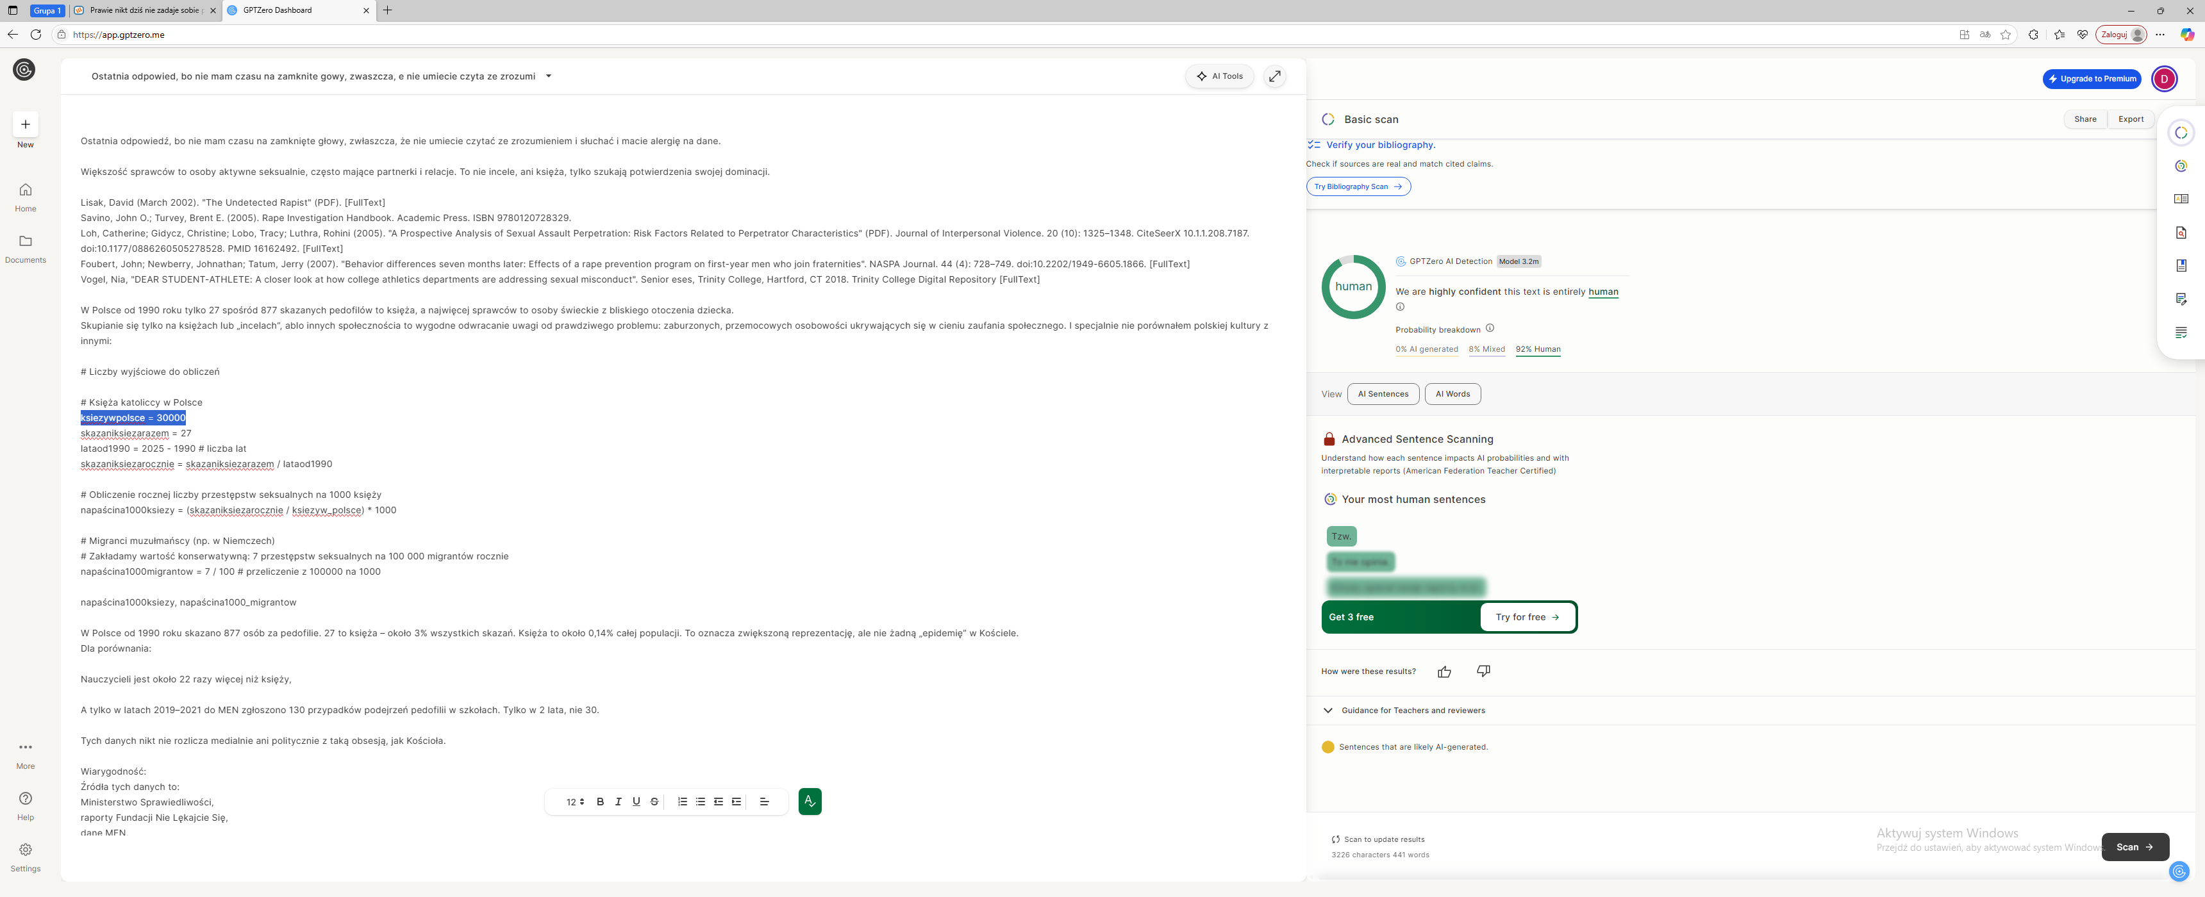Click the green spell check icon
The image size is (2205, 897).
pyautogui.click(x=809, y=801)
